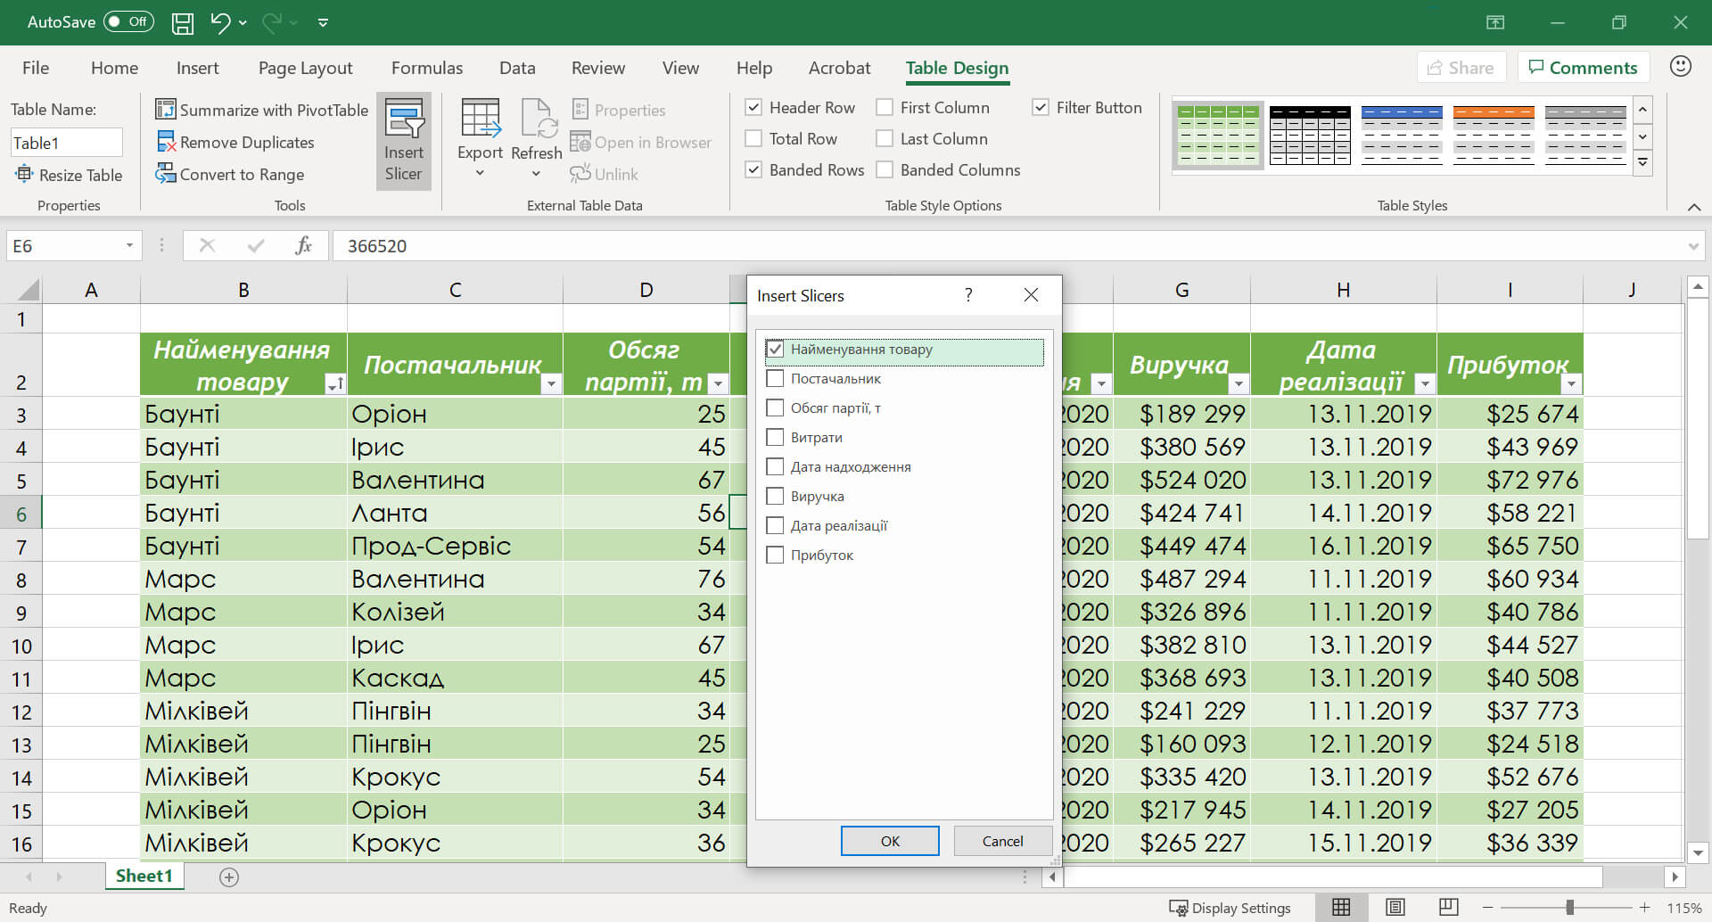Open Summarize with PivotTable tool
Screen dimensions: 1712x922
261,110
